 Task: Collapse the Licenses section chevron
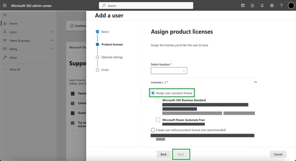(255, 82)
